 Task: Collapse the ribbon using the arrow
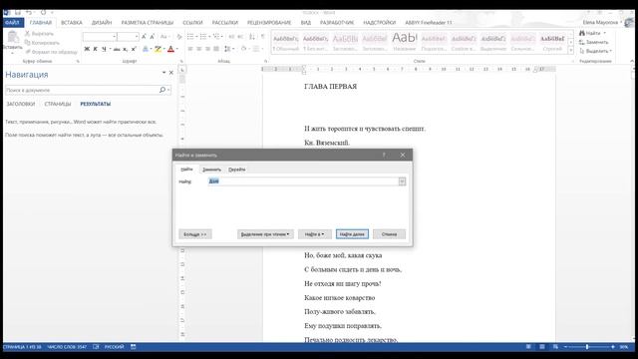tap(632, 61)
